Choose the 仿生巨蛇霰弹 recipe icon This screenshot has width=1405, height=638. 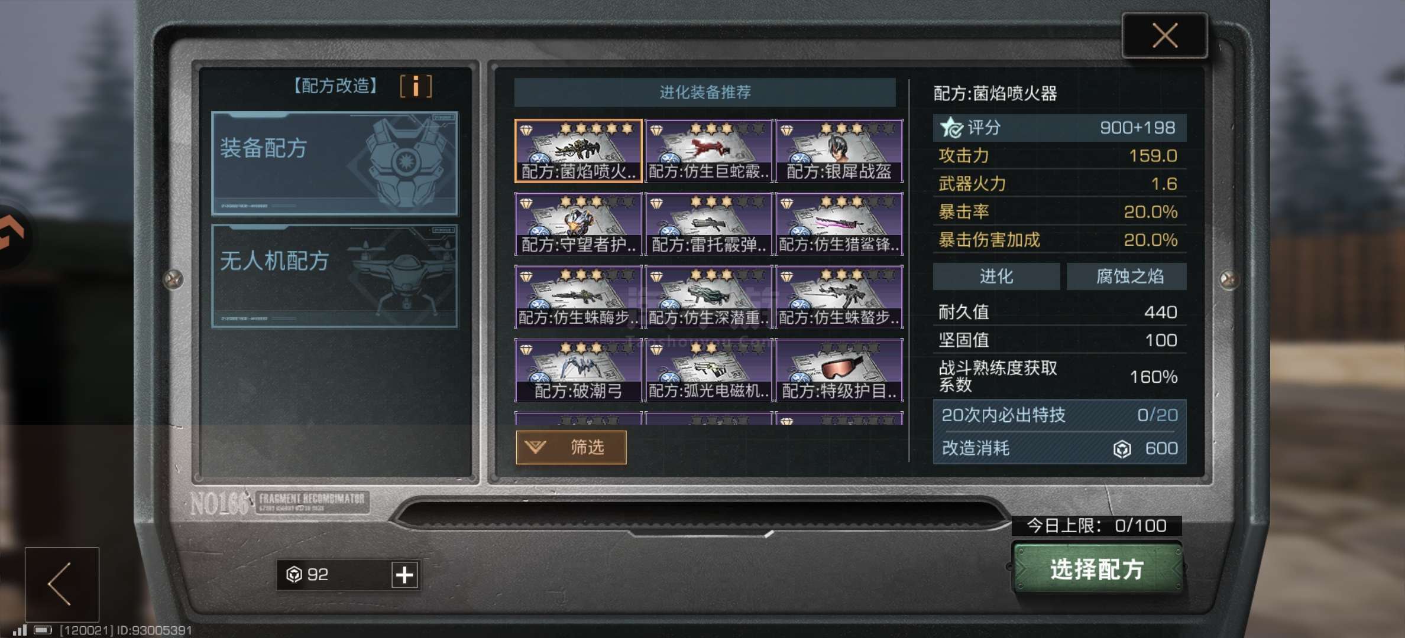pos(708,151)
